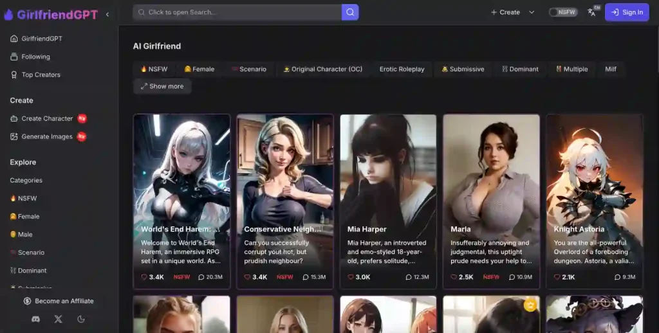Open Top Creators in sidebar
659x333 pixels.
[x=35, y=75]
